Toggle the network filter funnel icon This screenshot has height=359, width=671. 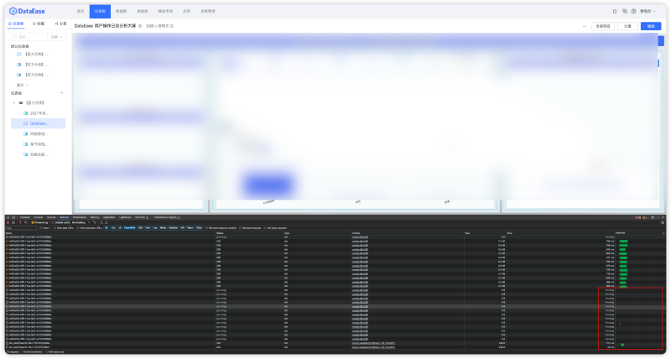[x=20, y=222]
